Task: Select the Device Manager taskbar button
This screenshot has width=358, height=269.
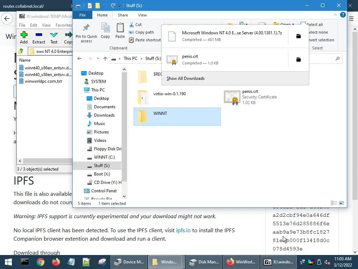Action: 129,262
